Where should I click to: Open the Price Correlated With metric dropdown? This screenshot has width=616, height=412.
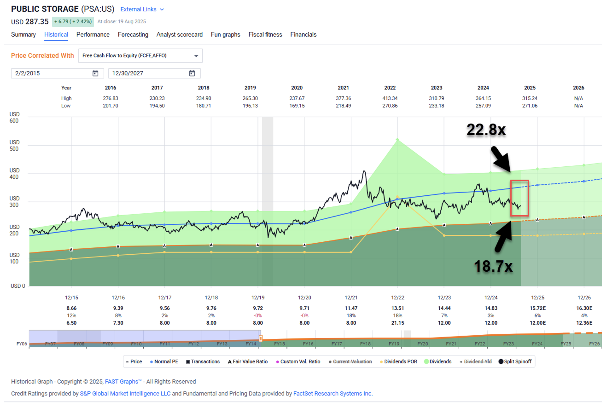coord(140,56)
